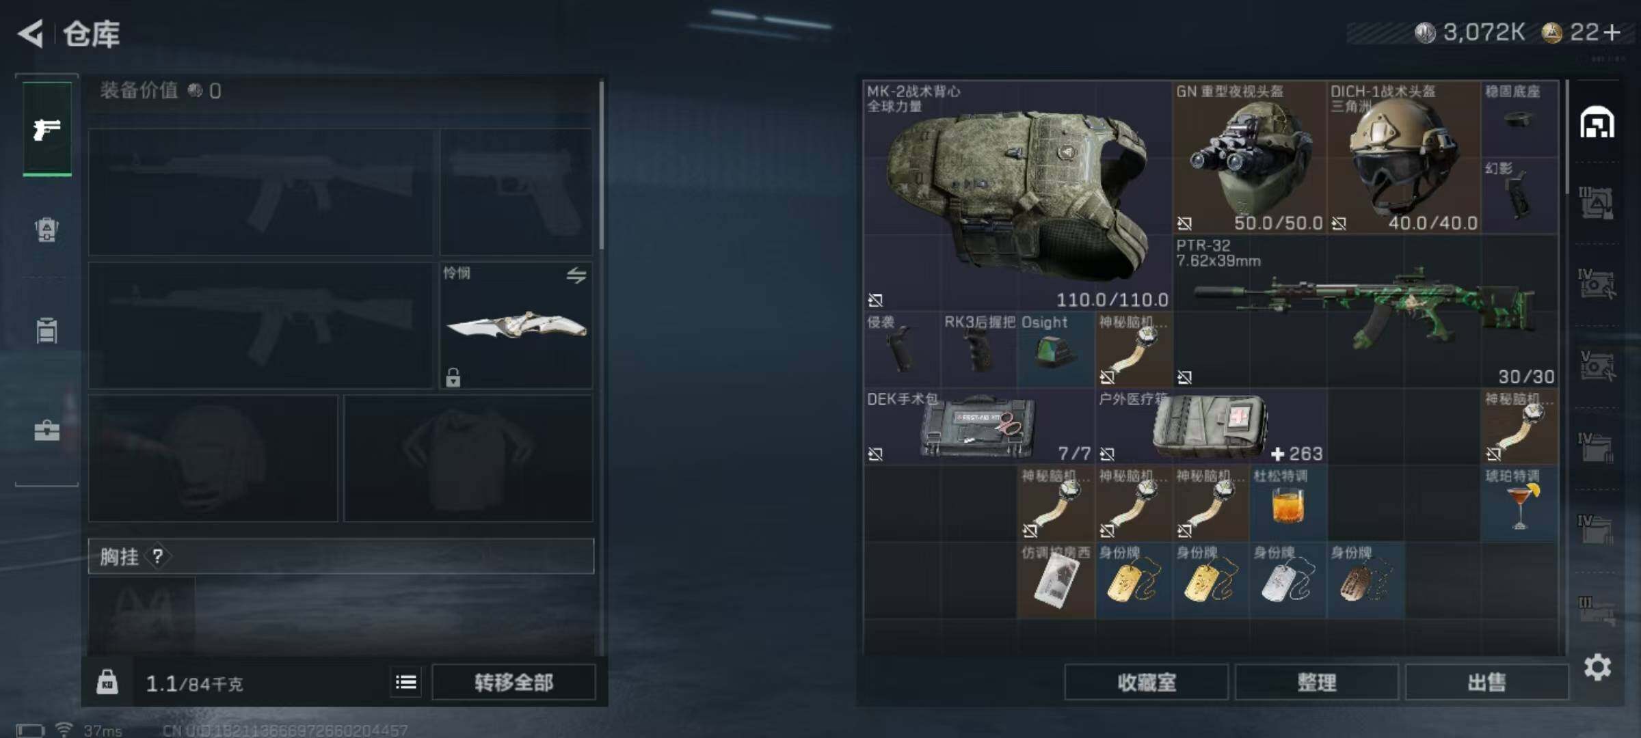The width and height of the screenshot is (1641, 738).
Task: Open the list view icon beside 转移全部
Action: click(x=406, y=682)
